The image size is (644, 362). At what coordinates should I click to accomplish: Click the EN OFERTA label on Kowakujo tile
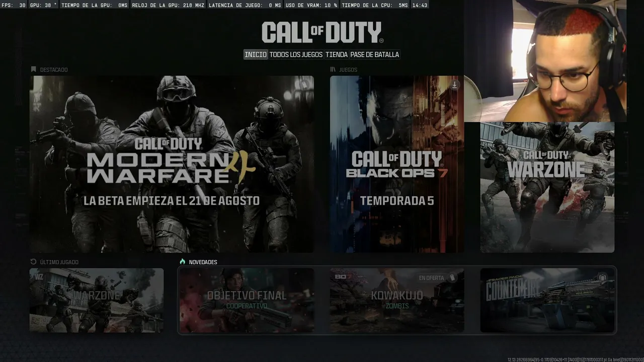pos(432,278)
